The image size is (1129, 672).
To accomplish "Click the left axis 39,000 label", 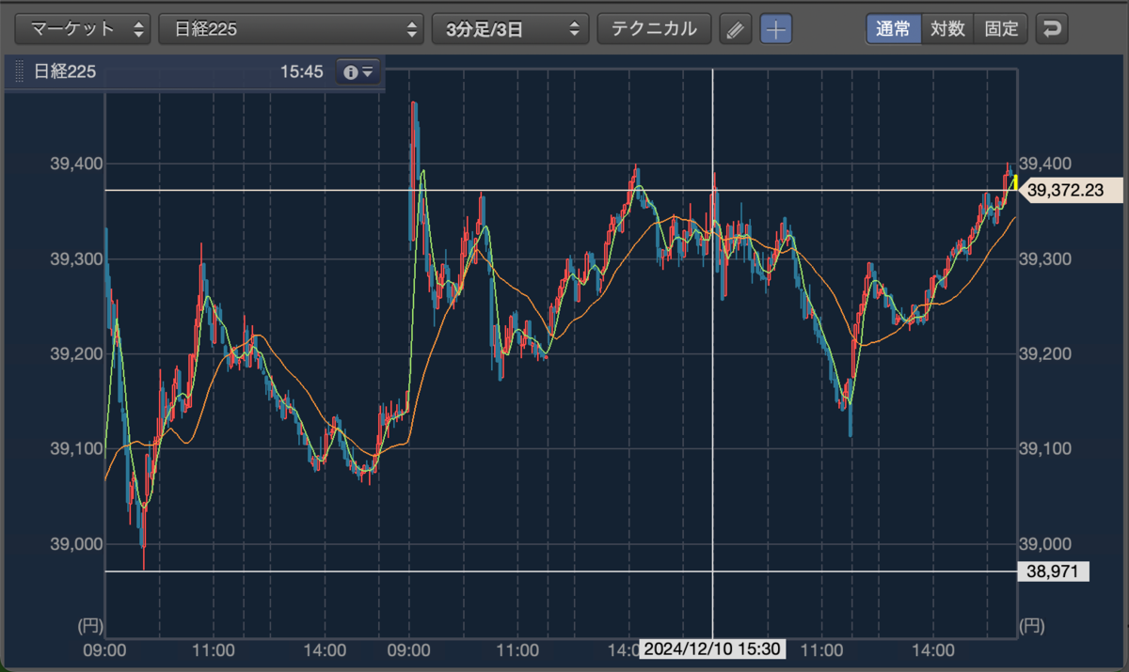I will [x=74, y=544].
